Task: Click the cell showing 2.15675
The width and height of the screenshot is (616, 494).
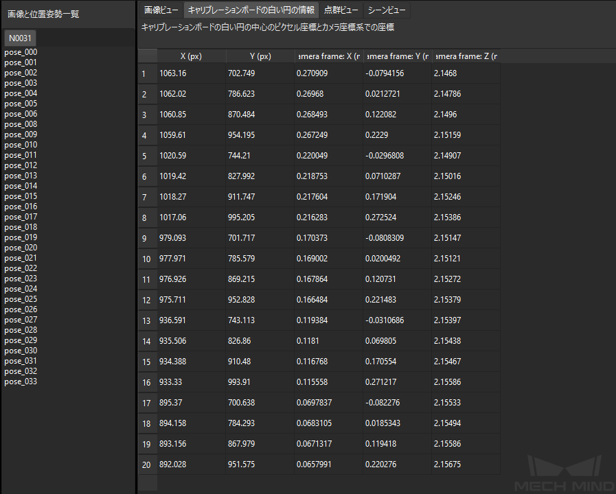Action: 466,464
